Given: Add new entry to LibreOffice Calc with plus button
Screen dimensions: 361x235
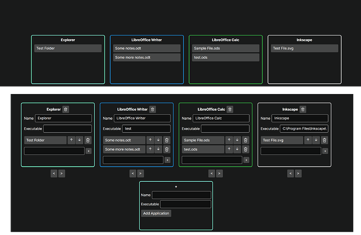Looking at the screenshot, I should point(246,160).
